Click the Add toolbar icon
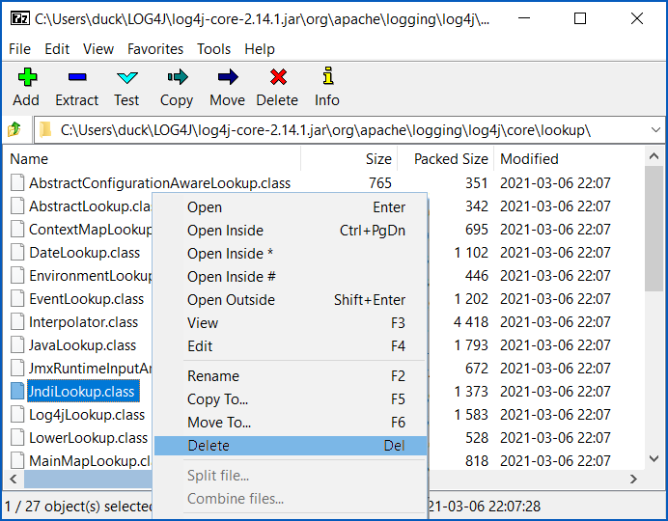The width and height of the screenshot is (668, 521). [27, 77]
